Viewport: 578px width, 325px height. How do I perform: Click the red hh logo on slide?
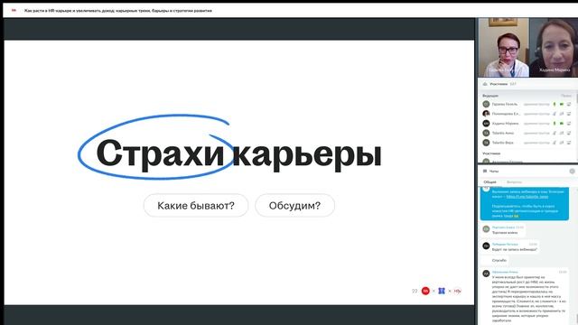425,291
